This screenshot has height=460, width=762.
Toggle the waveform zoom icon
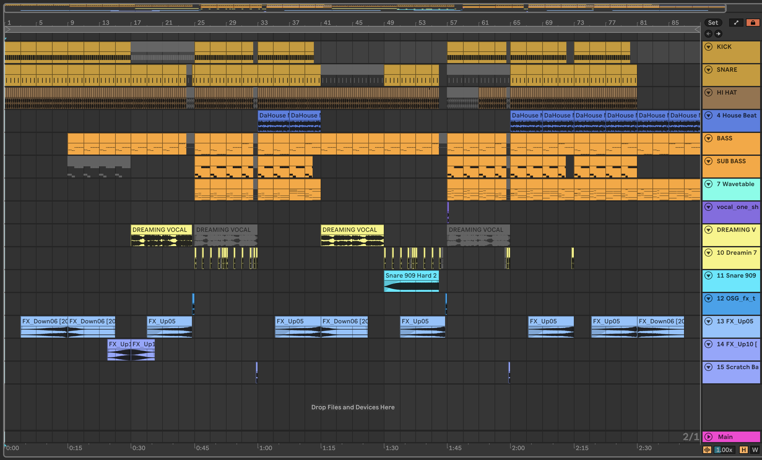pyautogui.click(x=707, y=450)
